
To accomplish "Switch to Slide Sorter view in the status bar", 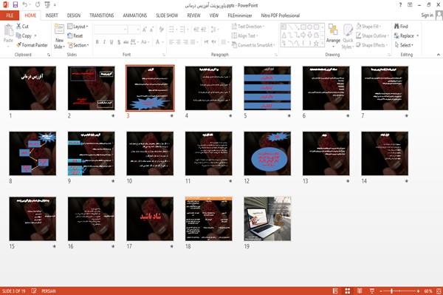I will point(348,291).
